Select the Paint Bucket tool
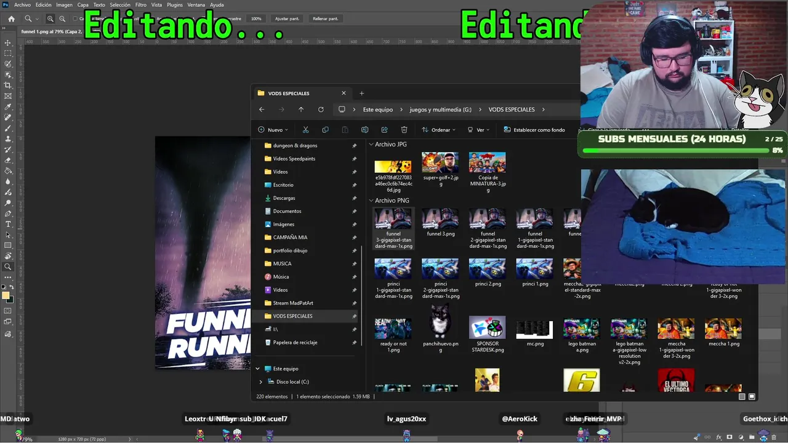Viewport: 788px width, 443px height. pos(8,171)
